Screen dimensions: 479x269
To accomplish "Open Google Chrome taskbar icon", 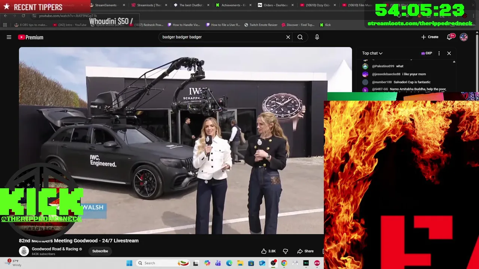I will (284, 263).
